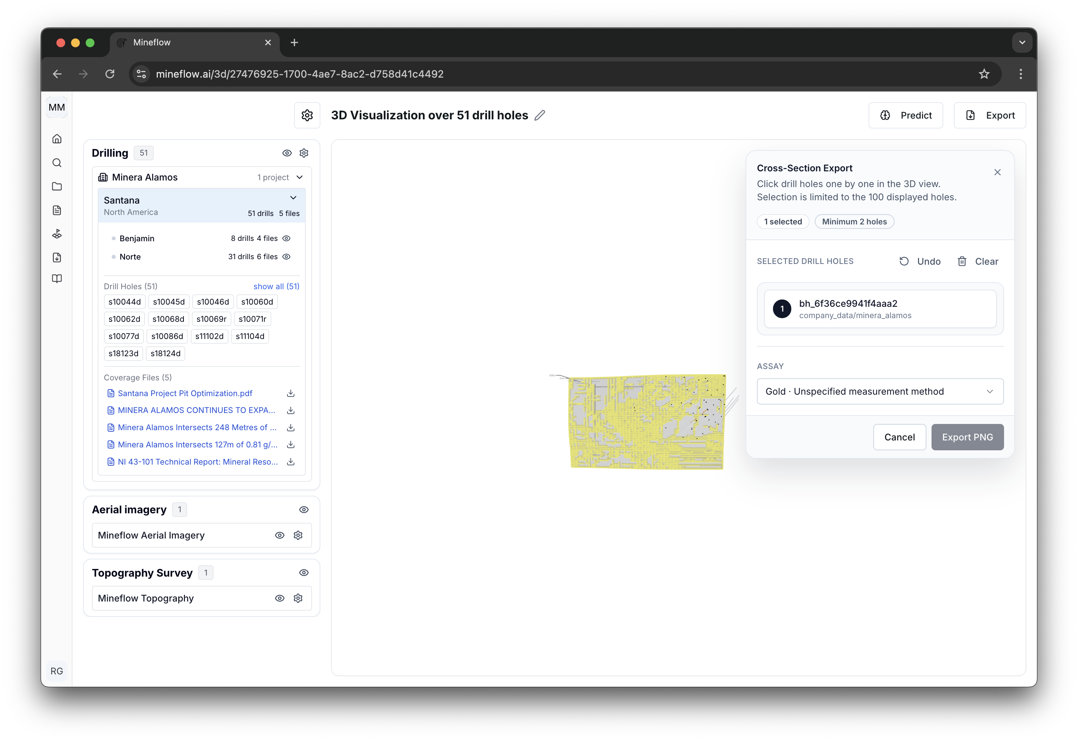The height and width of the screenshot is (741, 1078).
Task: Open the documentation book icon
Action: click(x=57, y=279)
